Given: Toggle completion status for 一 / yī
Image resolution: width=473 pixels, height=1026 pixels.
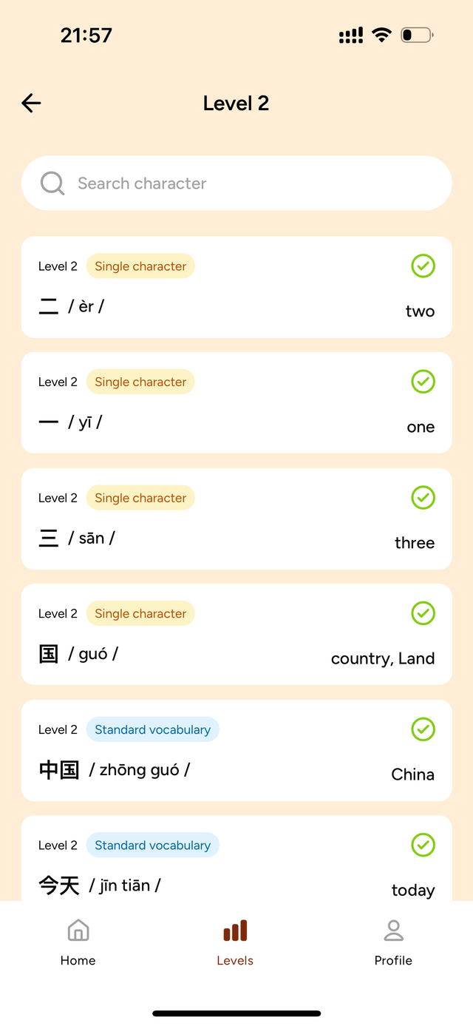Looking at the screenshot, I should coord(423,382).
